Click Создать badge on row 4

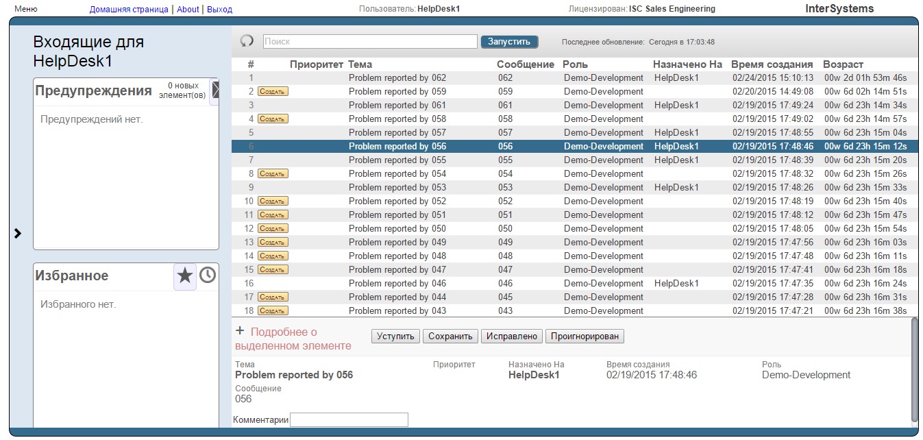pyautogui.click(x=273, y=119)
